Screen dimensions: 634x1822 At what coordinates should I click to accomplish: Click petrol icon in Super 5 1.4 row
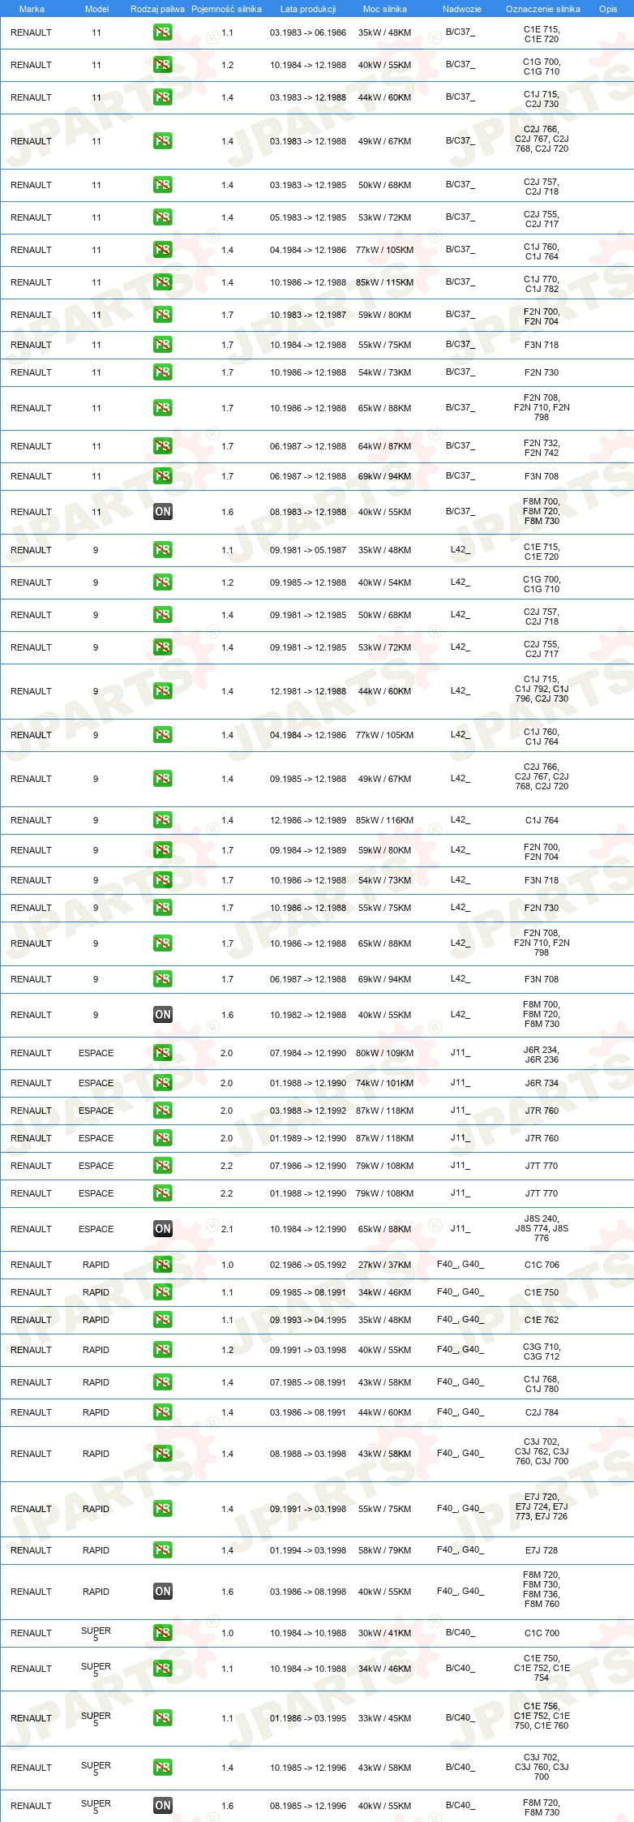pyautogui.click(x=162, y=1768)
